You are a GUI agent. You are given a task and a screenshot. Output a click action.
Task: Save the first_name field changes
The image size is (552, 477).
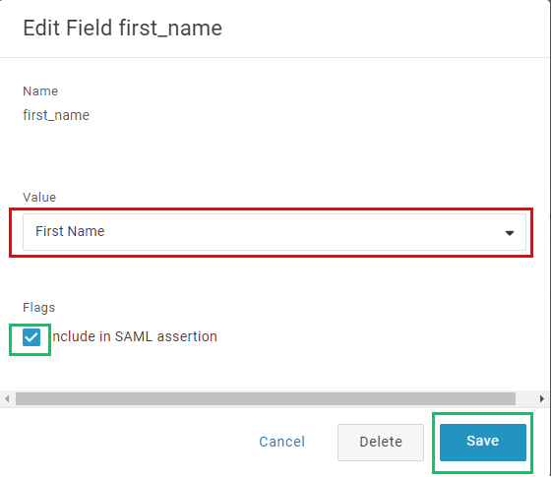click(483, 443)
